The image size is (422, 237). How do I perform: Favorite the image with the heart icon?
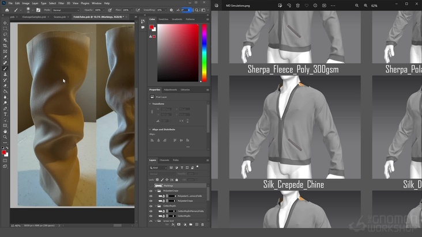click(x=307, y=5)
